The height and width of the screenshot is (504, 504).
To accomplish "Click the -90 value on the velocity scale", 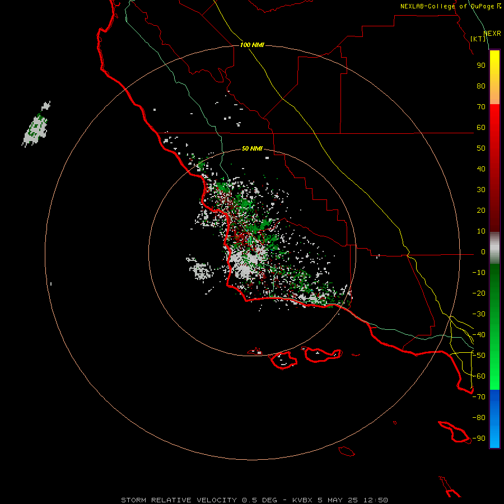I will pos(479,438).
